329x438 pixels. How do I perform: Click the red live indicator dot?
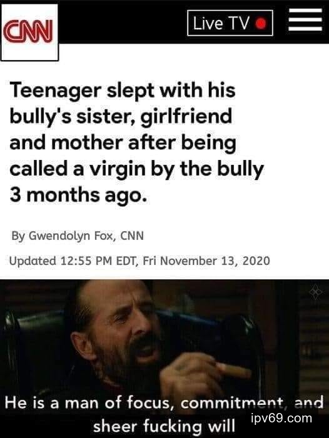[261, 24]
